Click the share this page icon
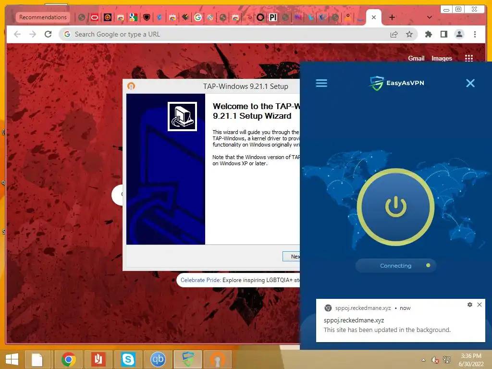 394,34
